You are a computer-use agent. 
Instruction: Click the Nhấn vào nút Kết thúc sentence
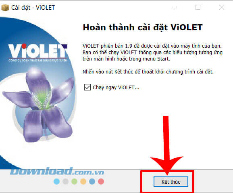coord(148,72)
